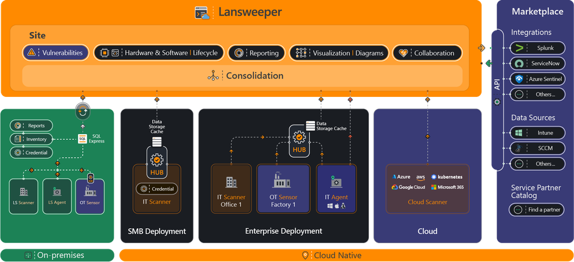The image size is (574, 262).
Task: Click the Lansweeper logo icon
Action: (201, 13)
